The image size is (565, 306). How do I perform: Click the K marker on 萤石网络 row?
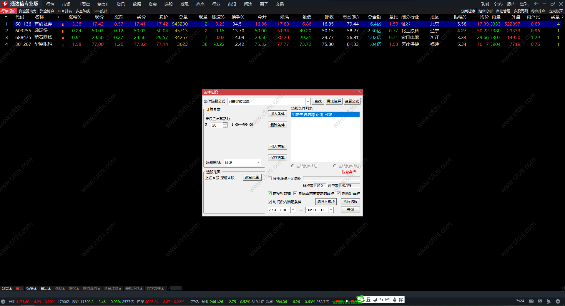pyautogui.click(x=63, y=38)
